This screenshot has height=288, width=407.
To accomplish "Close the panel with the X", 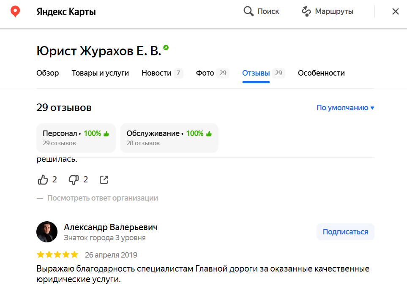I will (x=395, y=11).
